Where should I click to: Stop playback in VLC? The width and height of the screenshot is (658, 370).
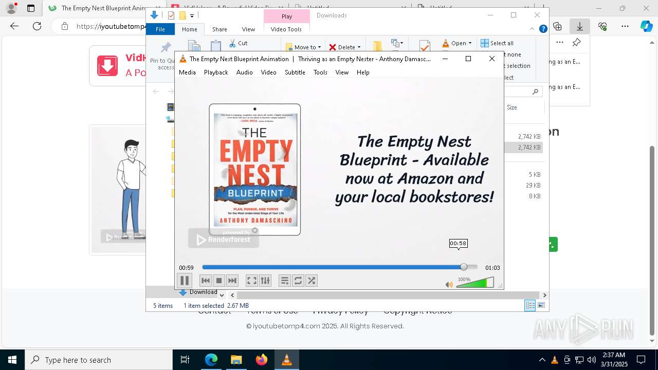pos(219,281)
